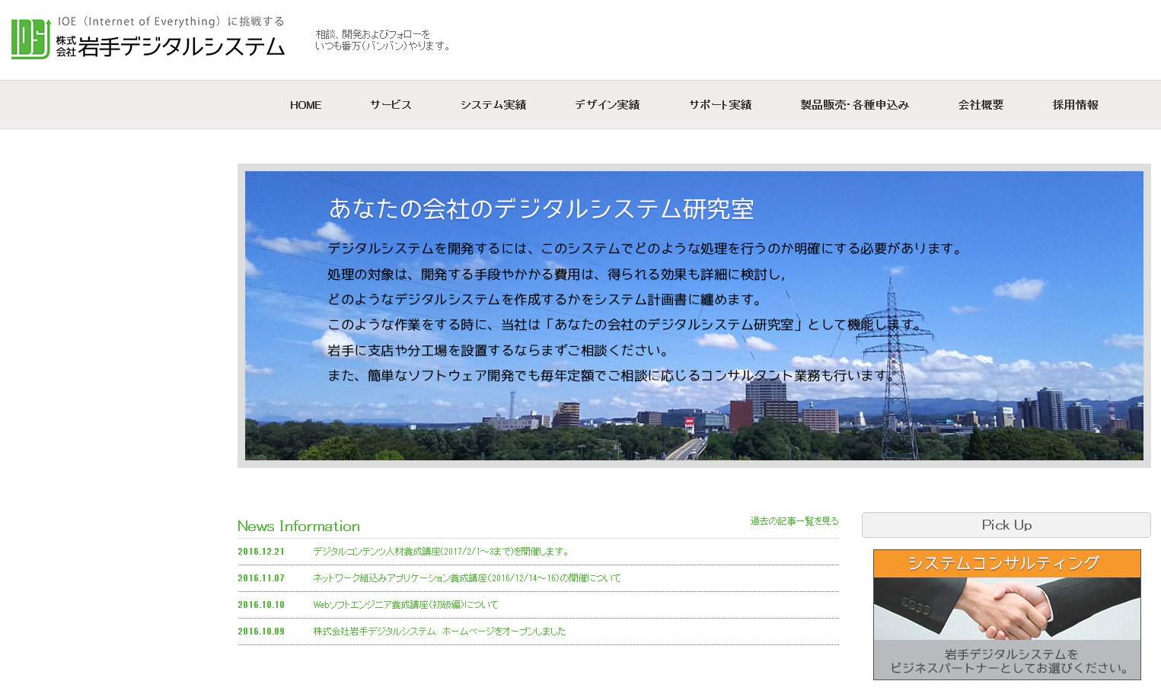Open the サービス menu item
Viewport: 1161px width, 700px height.
(391, 105)
